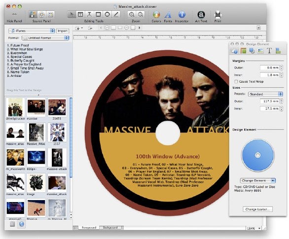This screenshot has width=289, height=239.
Task: Select the Circle shape tool
Action: point(107,14)
